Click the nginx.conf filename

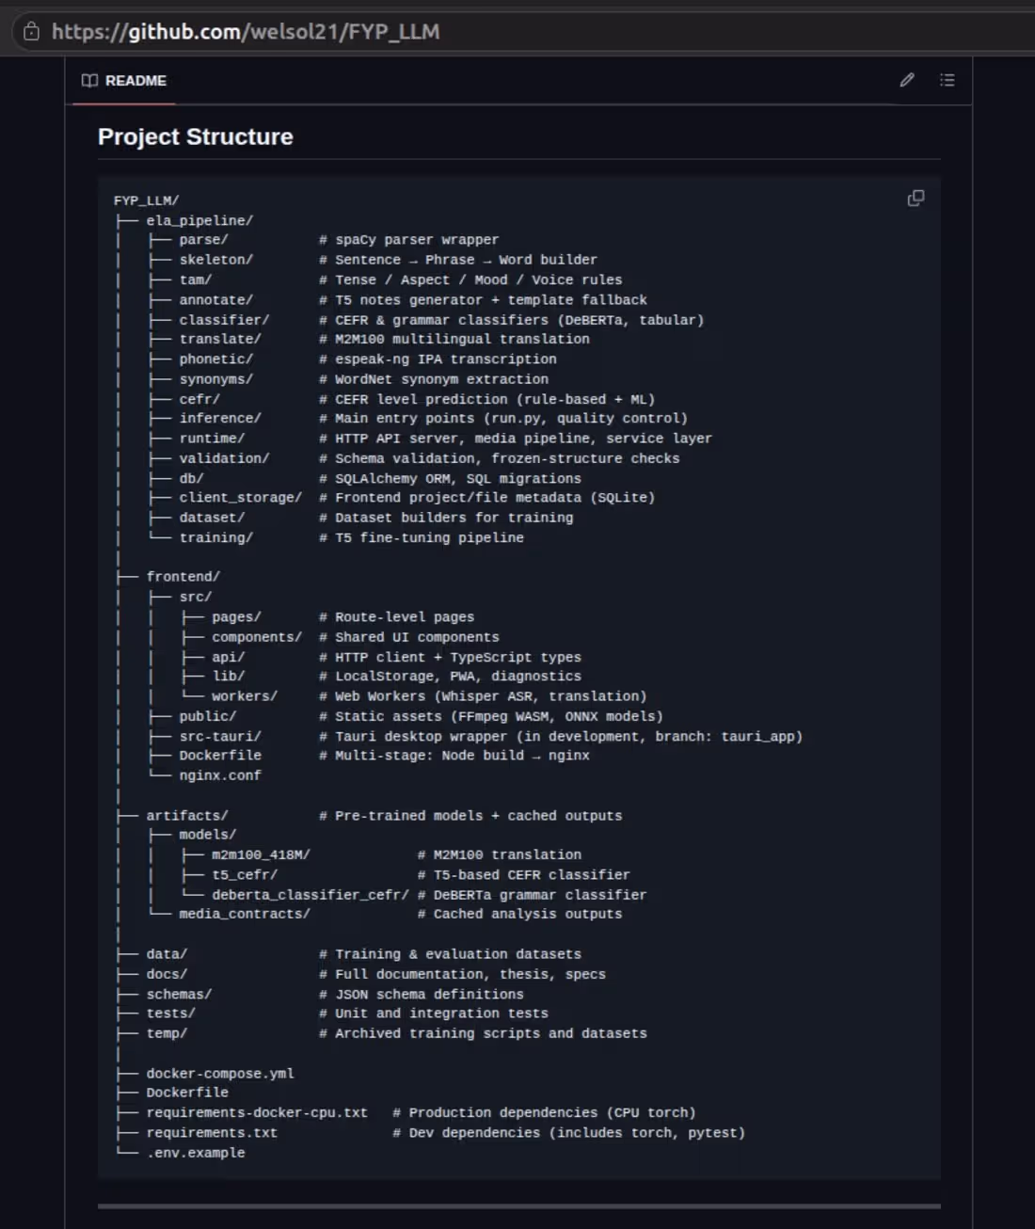pos(220,774)
